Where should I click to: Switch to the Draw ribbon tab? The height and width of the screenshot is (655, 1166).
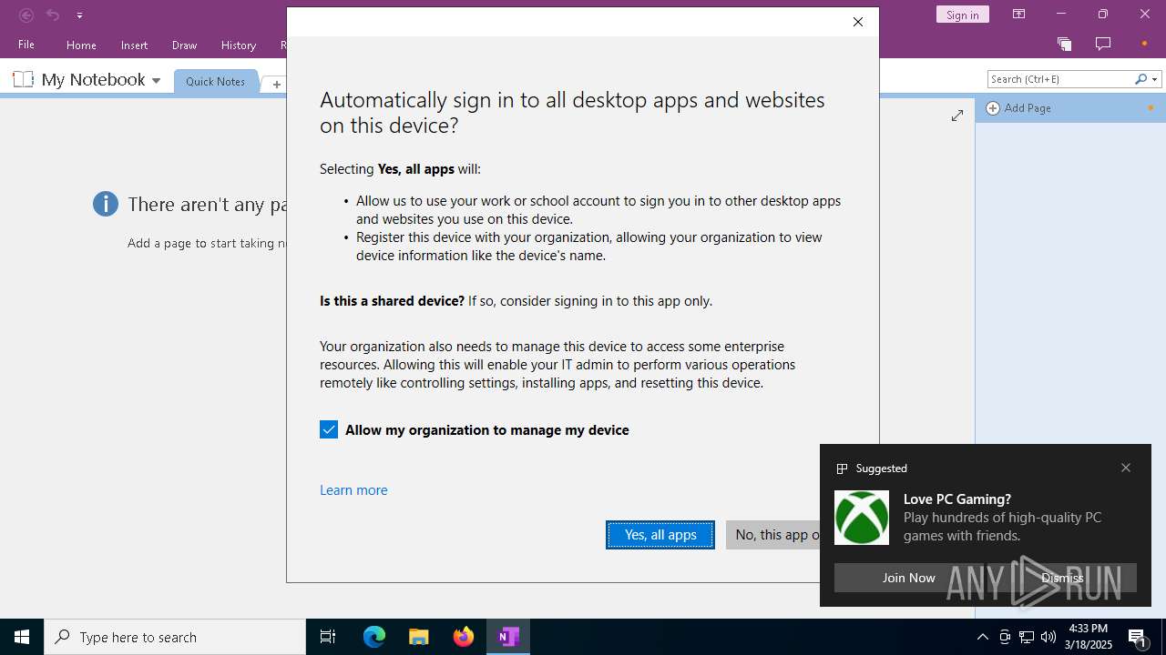pos(184,45)
